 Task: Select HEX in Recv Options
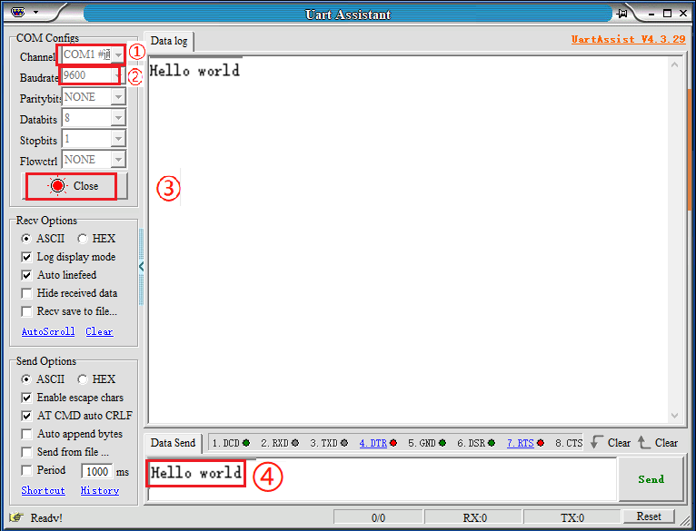[82, 239]
